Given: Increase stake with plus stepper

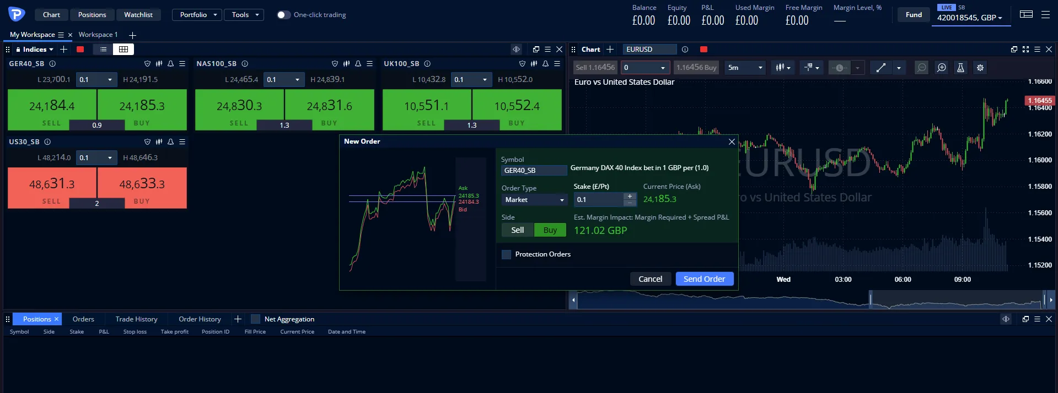Looking at the screenshot, I should [x=630, y=196].
